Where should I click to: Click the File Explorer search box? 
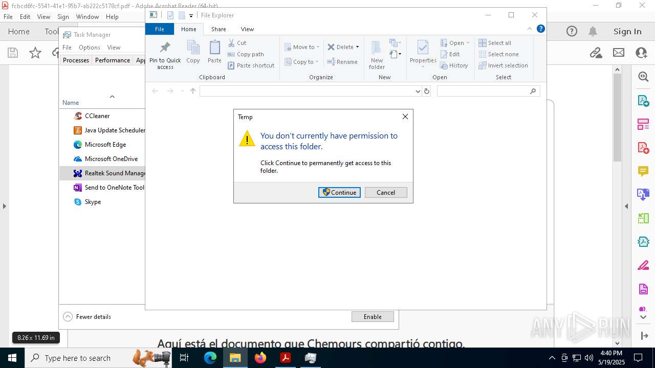coord(488,91)
